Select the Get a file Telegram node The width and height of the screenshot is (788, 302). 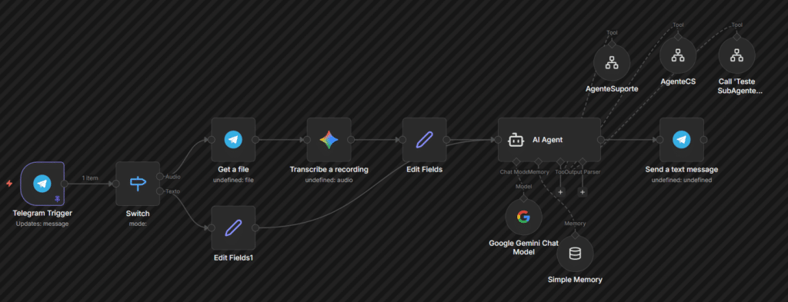click(x=233, y=140)
